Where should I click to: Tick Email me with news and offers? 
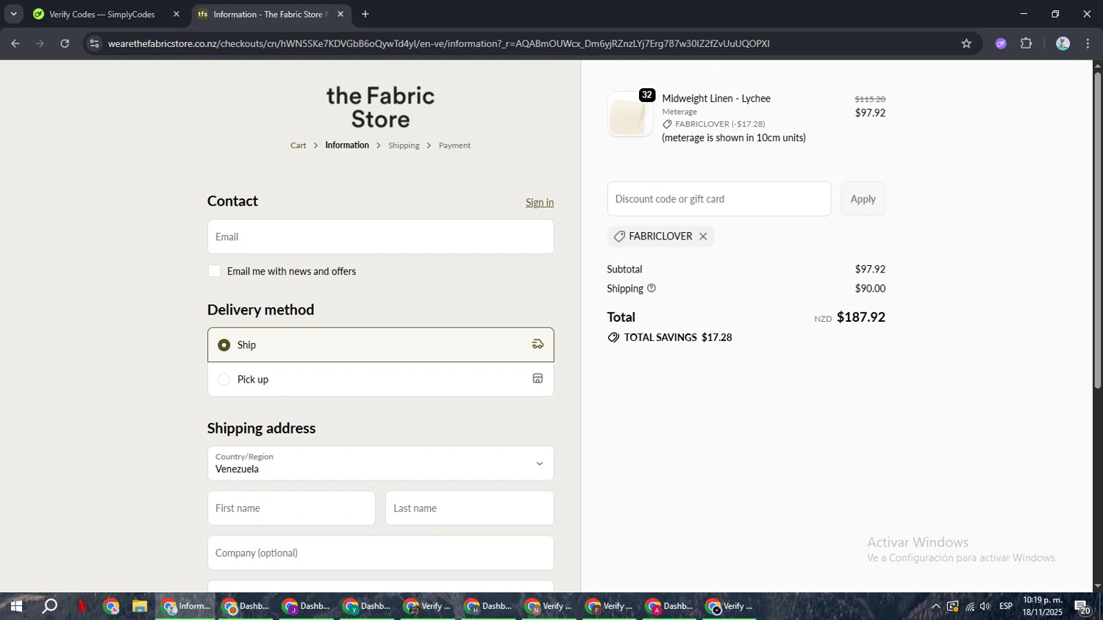[215, 271]
